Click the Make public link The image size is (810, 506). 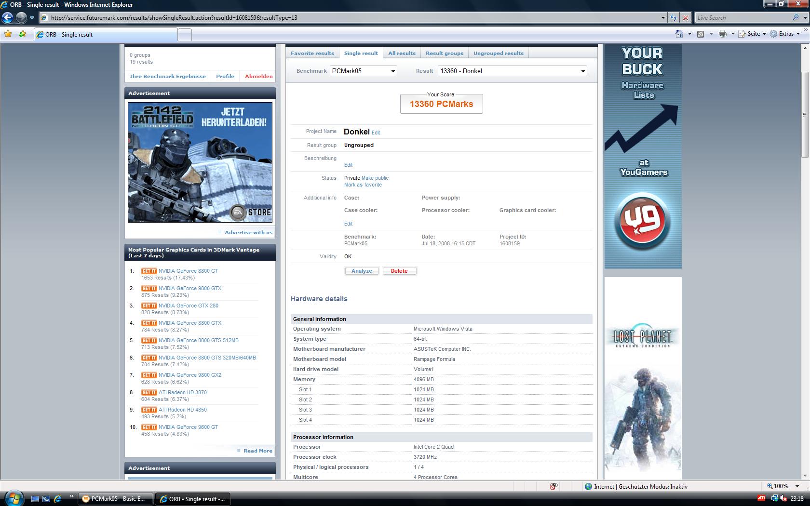(375, 178)
